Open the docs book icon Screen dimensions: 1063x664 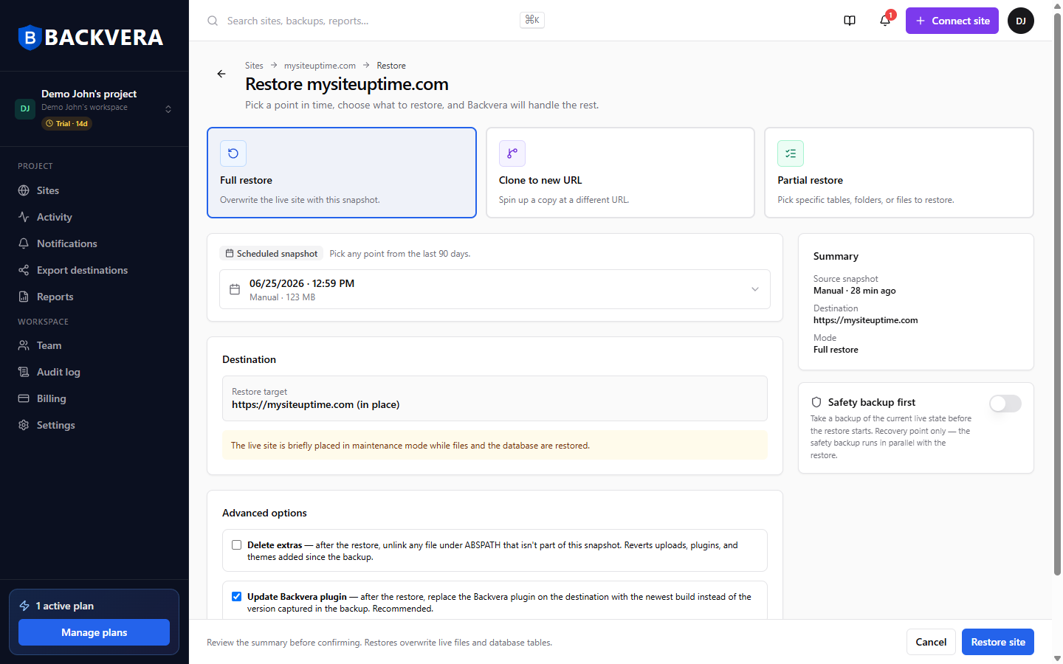coord(850,21)
